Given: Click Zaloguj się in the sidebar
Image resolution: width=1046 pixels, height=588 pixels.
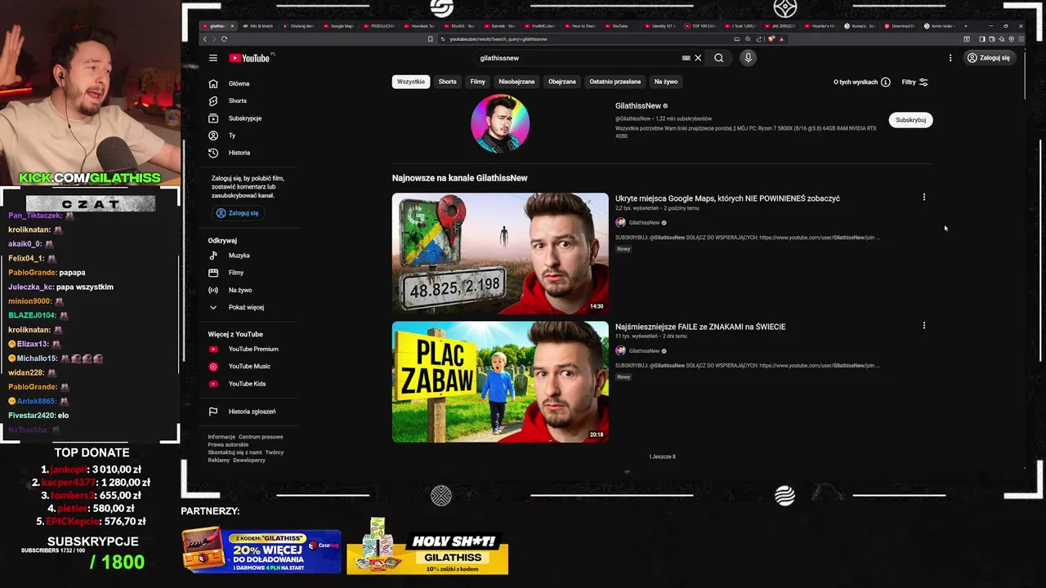Looking at the screenshot, I should 238,213.
